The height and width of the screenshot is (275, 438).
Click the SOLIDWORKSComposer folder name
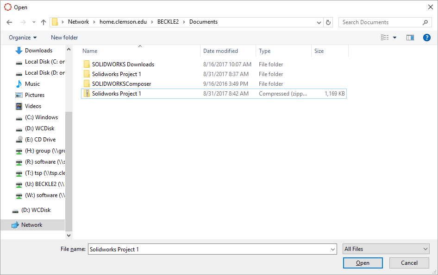coord(121,84)
